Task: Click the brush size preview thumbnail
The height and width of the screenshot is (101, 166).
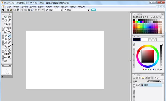Action: (7, 70)
